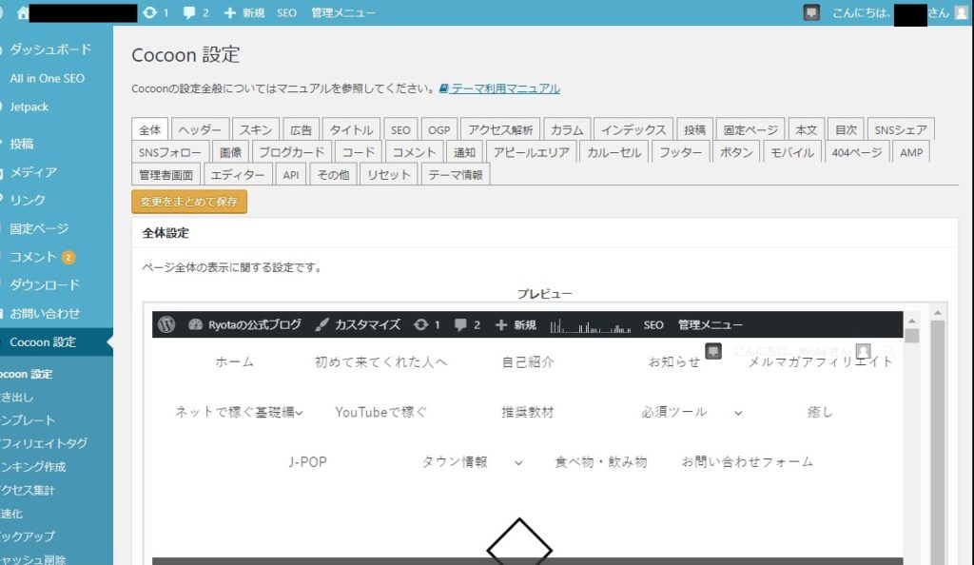974x565 pixels.
Task: Go to コメント in the sidebar menu
Action: point(34,257)
